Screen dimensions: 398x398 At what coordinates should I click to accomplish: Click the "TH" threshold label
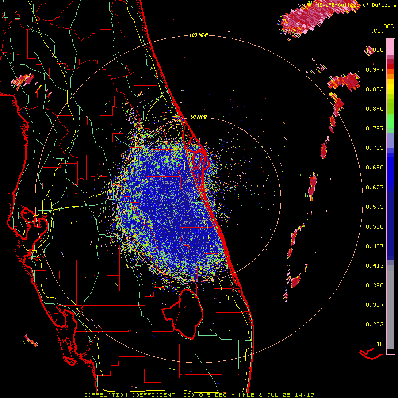pos(380,344)
